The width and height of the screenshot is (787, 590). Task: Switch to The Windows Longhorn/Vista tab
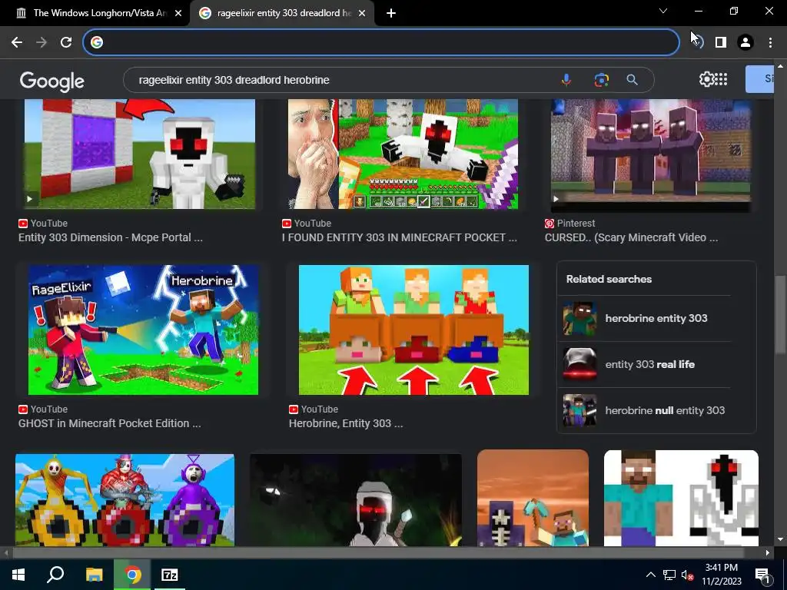click(x=95, y=13)
